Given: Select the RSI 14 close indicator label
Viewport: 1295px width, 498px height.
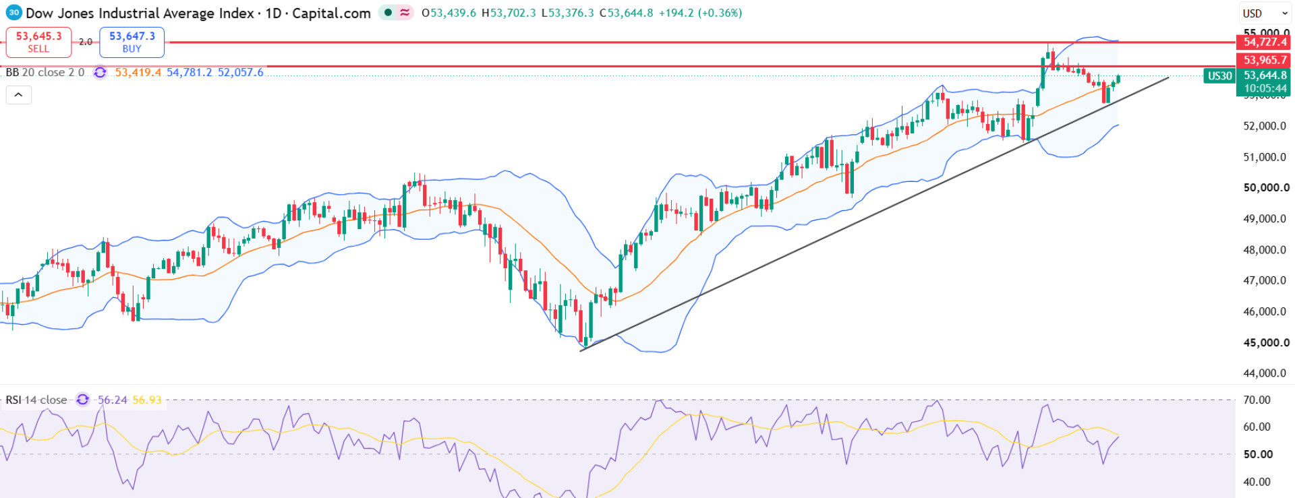Looking at the screenshot, I should [x=36, y=400].
